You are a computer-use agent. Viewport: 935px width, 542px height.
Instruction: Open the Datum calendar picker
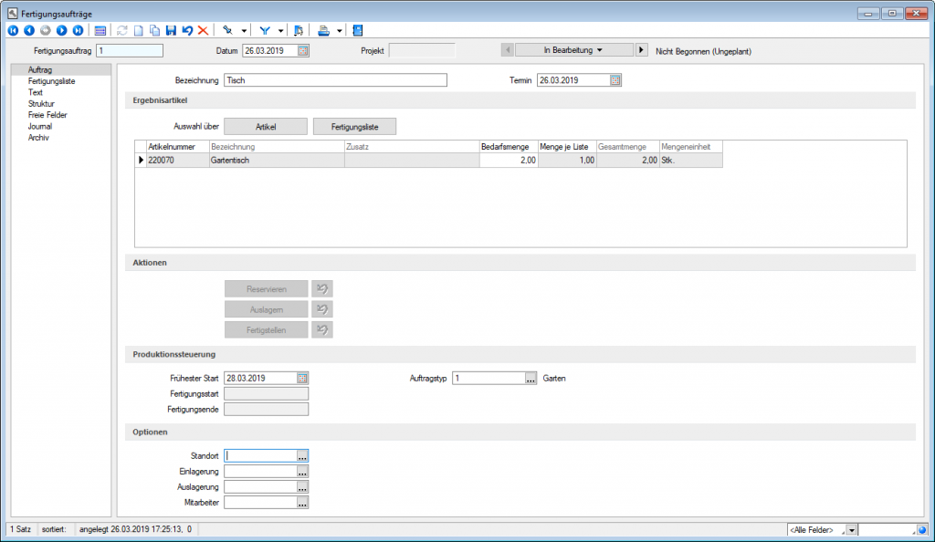pyautogui.click(x=303, y=51)
